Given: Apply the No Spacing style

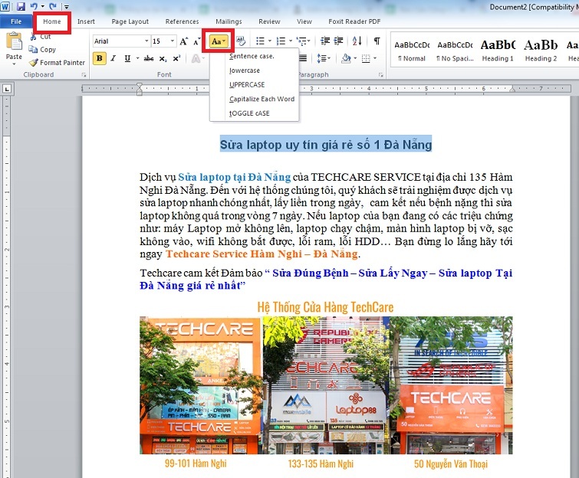Looking at the screenshot, I should coord(455,51).
